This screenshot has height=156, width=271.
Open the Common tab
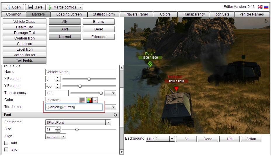pos(14,14)
